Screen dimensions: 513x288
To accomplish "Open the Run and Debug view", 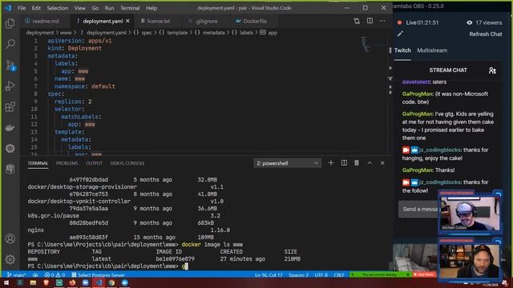I will [x=10, y=86].
